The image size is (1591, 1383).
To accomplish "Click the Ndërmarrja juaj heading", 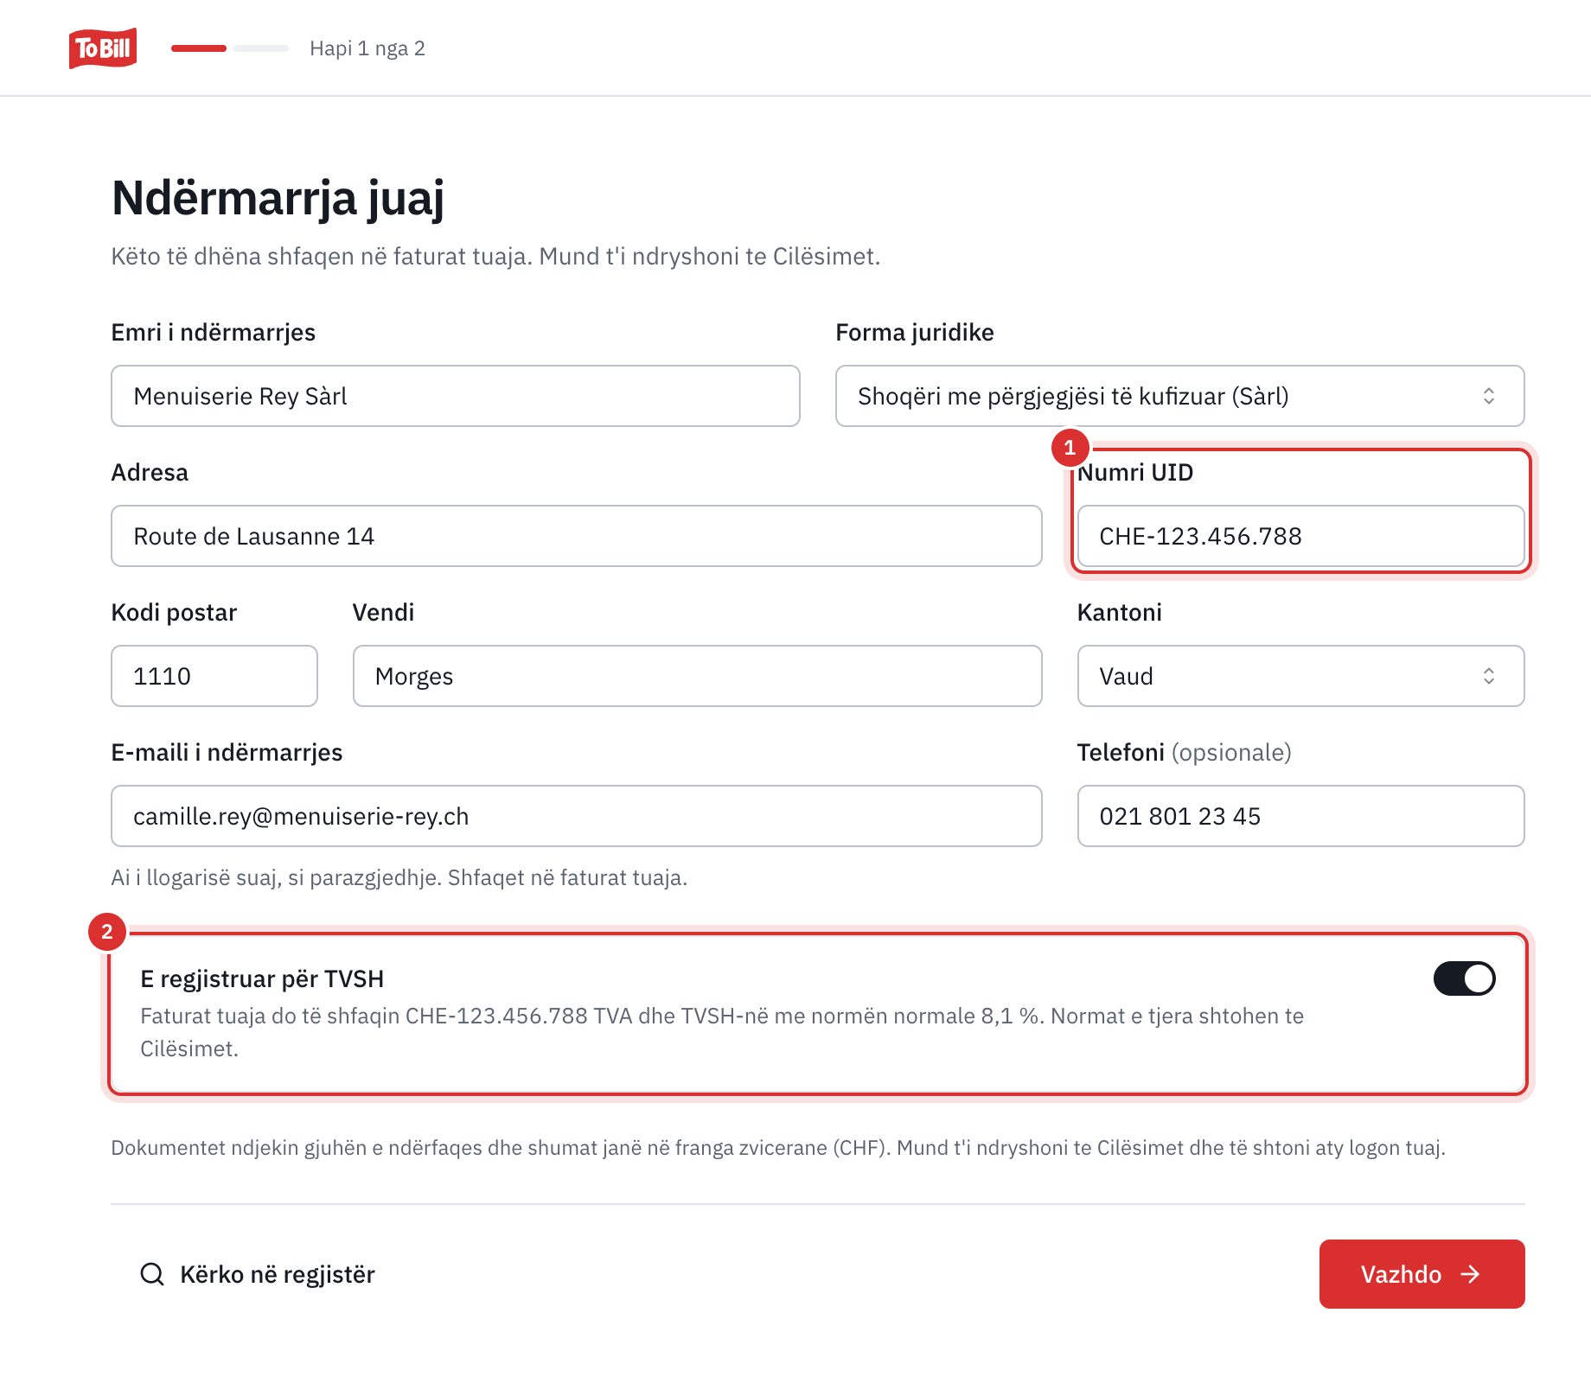I will pyautogui.click(x=278, y=198).
